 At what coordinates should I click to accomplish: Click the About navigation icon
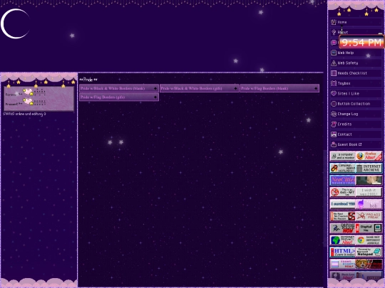click(x=334, y=32)
